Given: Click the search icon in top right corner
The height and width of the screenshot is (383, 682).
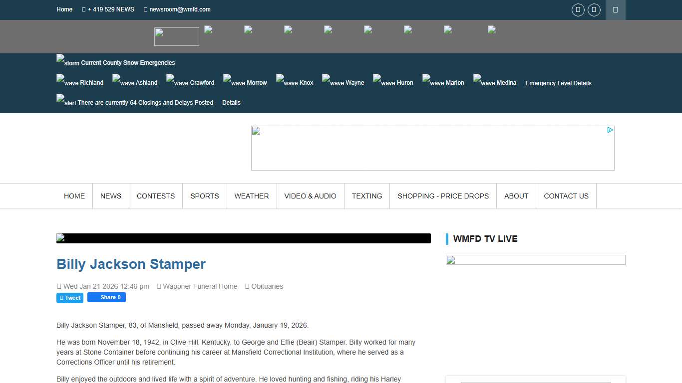Looking at the screenshot, I should [x=615, y=9].
